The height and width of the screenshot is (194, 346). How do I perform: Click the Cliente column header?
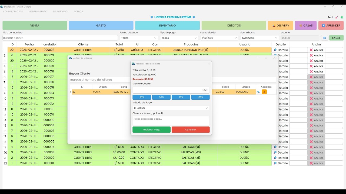[83, 44]
